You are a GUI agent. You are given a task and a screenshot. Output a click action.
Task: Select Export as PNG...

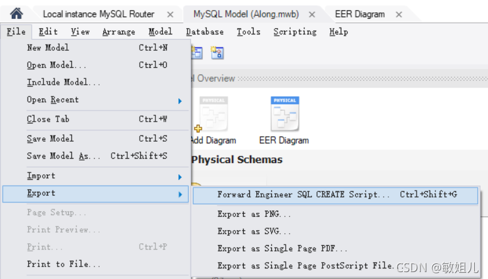(336, 214)
